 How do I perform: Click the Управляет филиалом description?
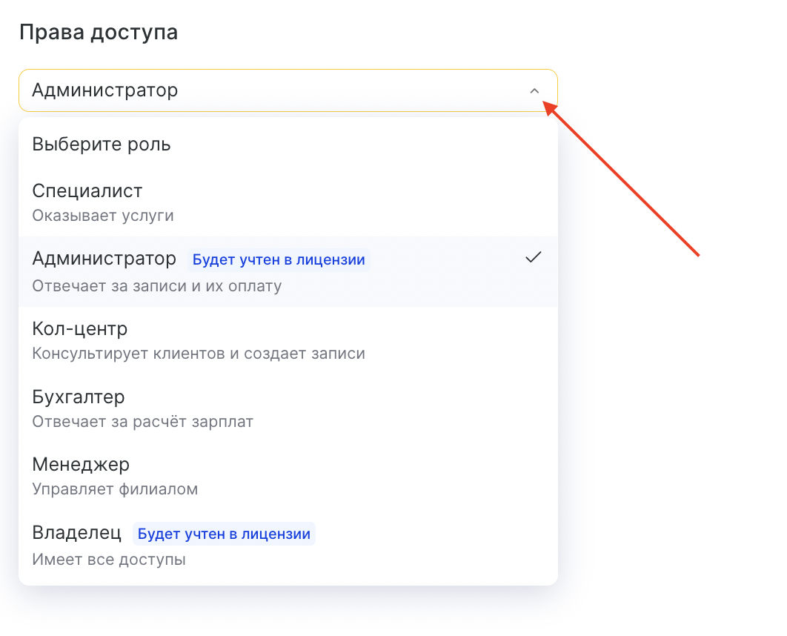pos(115,489)
